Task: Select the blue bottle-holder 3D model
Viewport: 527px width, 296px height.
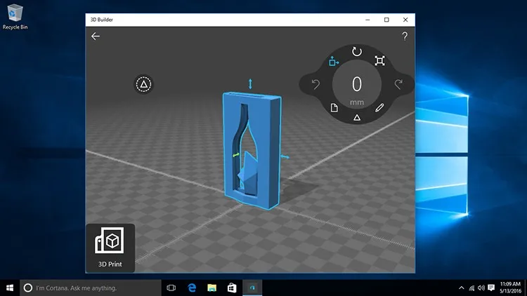Action: (x=252, y=151)
